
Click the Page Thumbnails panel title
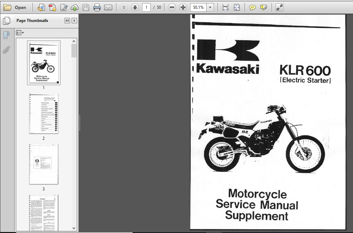32,21
